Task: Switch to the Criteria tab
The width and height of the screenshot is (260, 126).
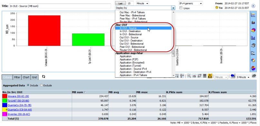Action: point(7,77)
